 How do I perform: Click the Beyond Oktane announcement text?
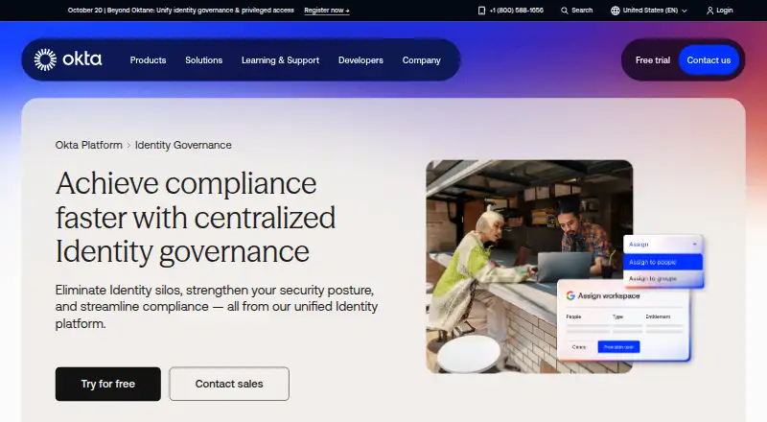coord(180,11)
